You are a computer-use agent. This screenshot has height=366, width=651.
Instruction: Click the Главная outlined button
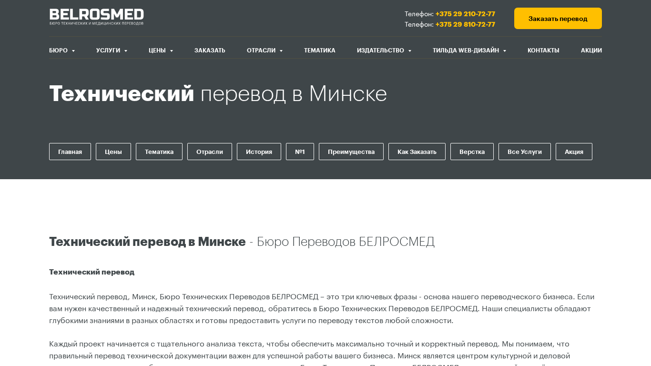pyautogui.click(x=70, y=152)
